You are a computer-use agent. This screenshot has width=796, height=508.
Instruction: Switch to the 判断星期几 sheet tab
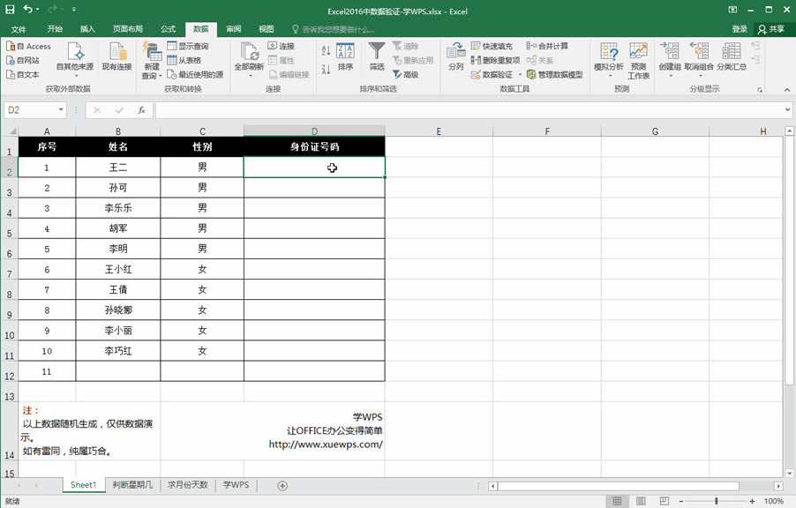[x=132, y=485]
